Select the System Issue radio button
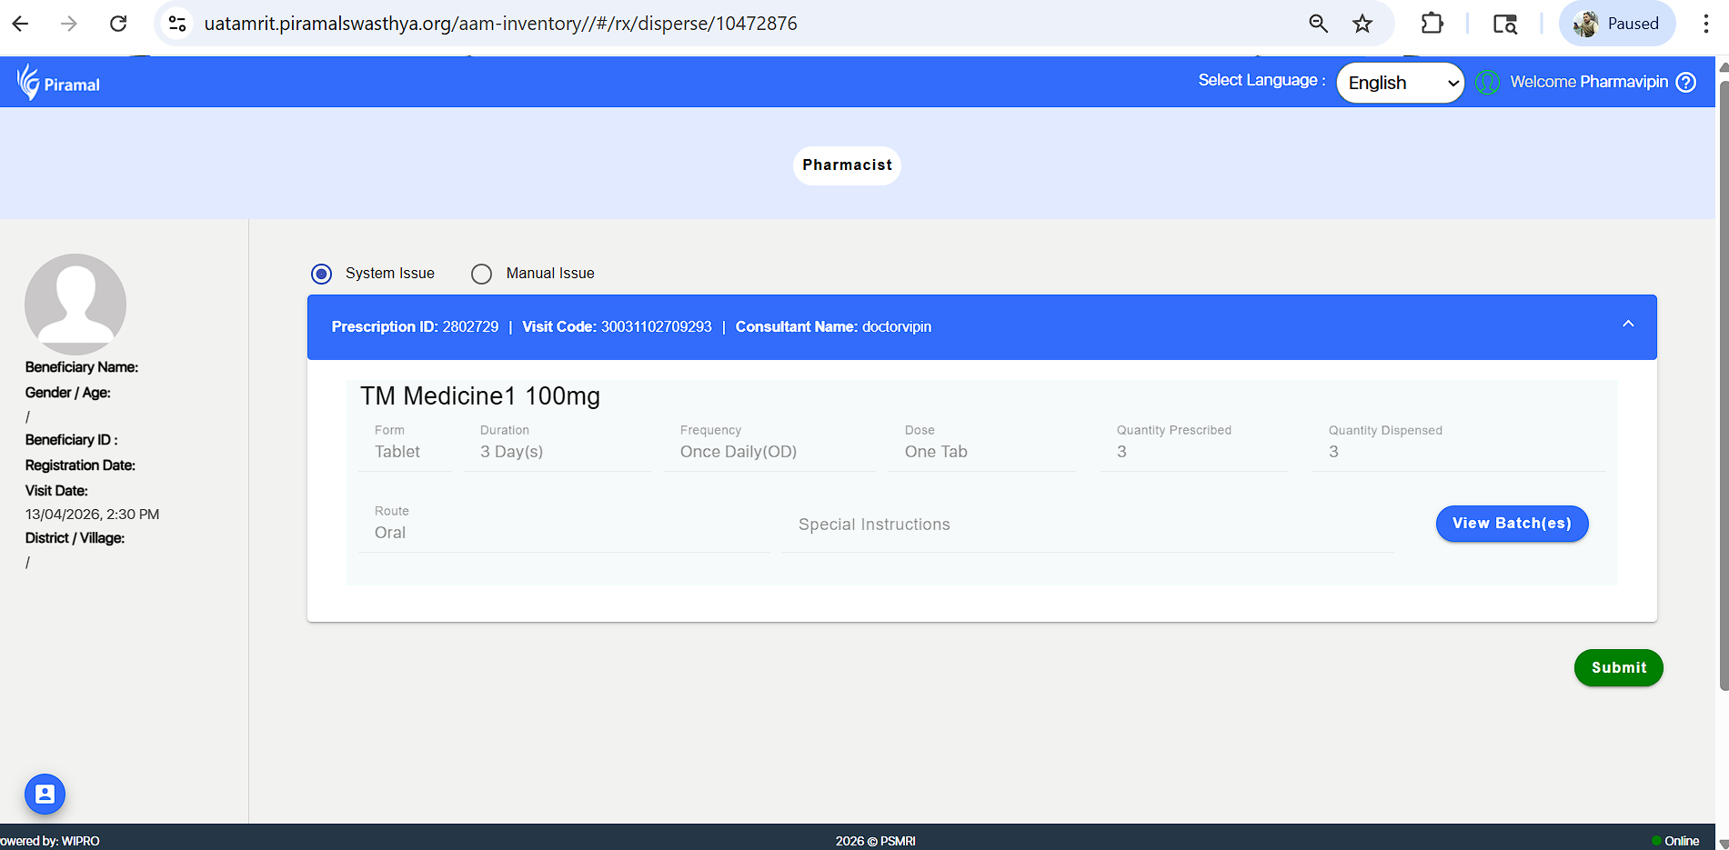The width and height of the screenshot is (1729, 850). tap(321, 274)
